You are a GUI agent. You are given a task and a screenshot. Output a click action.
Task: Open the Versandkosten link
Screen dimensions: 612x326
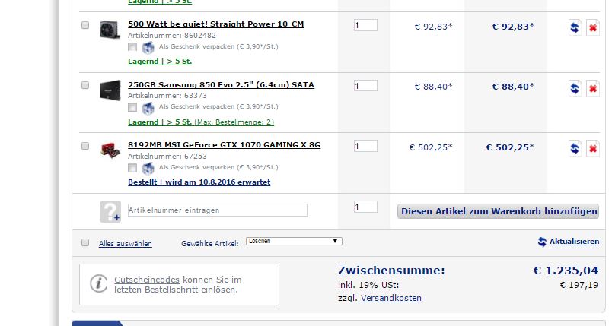(391, 298)
